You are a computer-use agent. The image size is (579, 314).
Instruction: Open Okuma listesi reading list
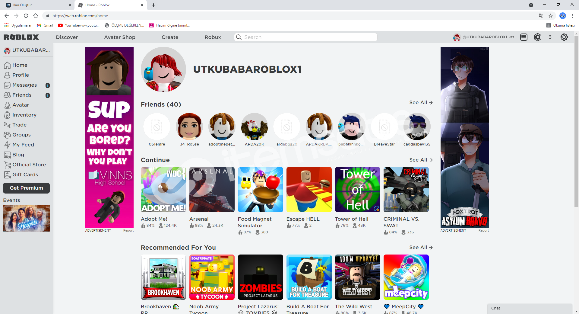(561, 25)
